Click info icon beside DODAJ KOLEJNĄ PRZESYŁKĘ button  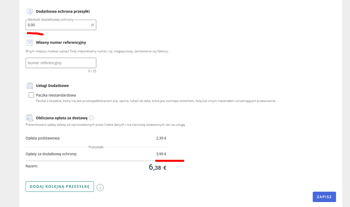tap(100, 187)
